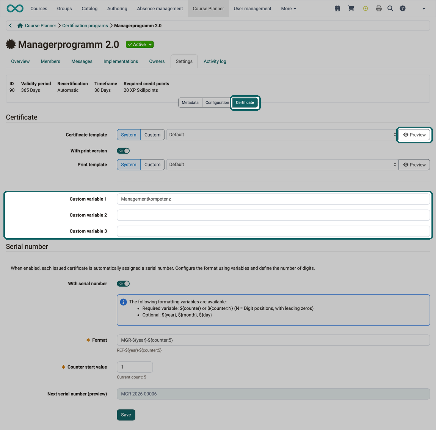436x430 pixels.
Task: Open help with the question mark icon
Action: 403,9
